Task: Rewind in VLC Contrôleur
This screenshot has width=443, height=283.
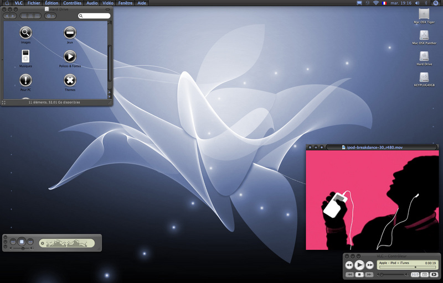Action: [x=349, y=265]
